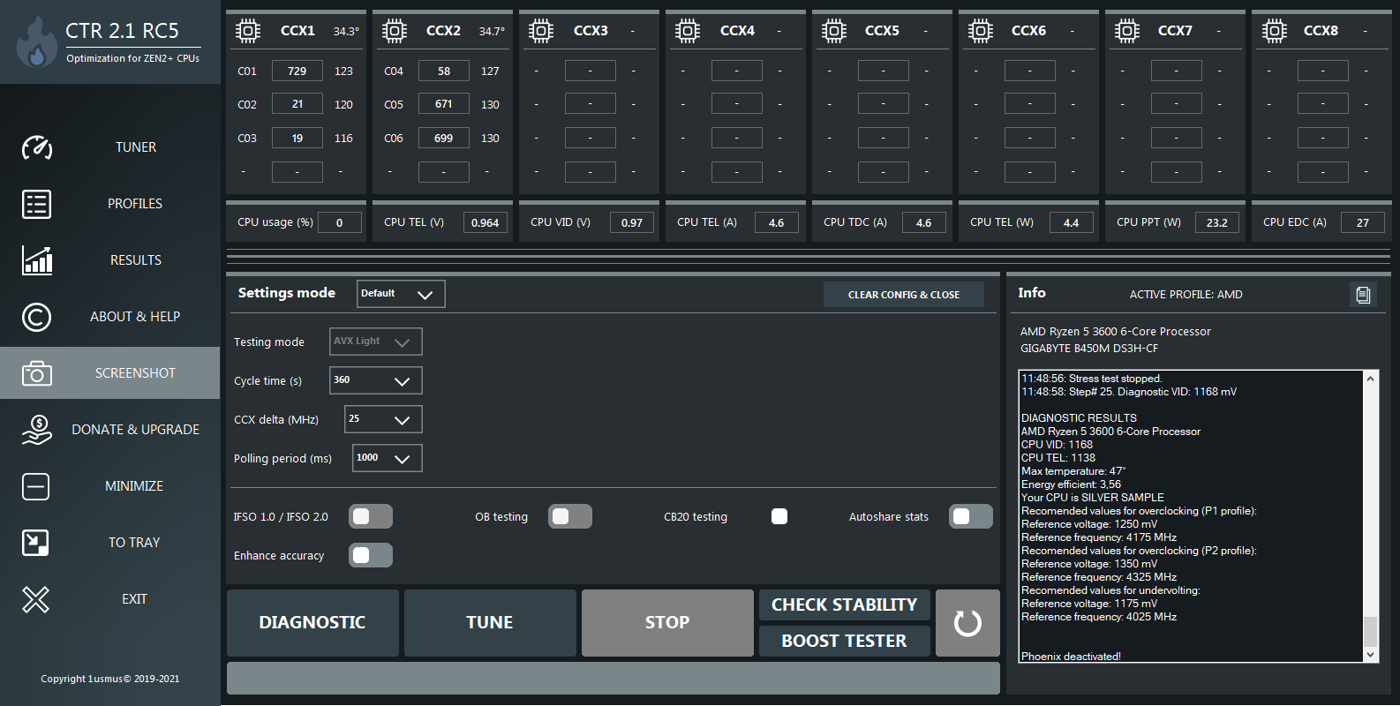Choose MINIMIZE in sidebar
Viewport: 1400px width, 706px height.
point(134,486)
